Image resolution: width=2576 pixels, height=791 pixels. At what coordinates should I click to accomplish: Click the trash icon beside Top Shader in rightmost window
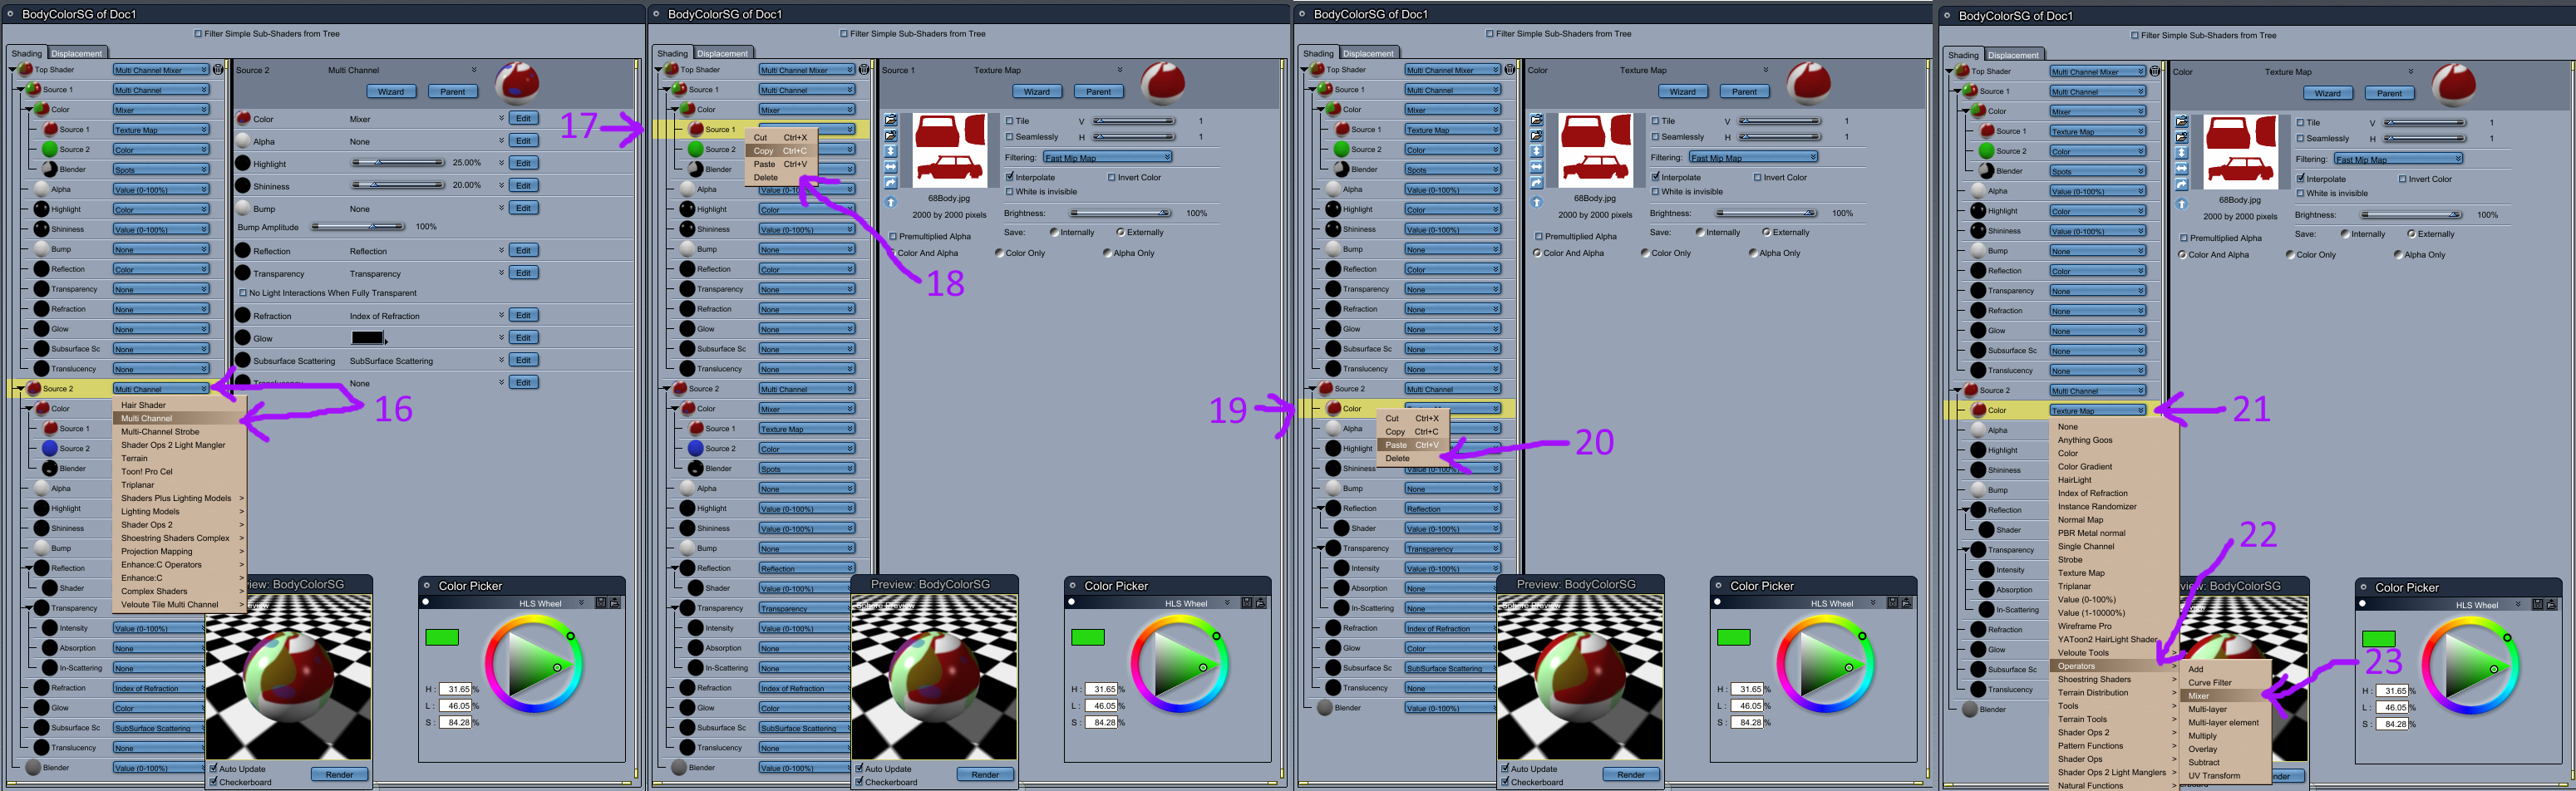pyautogui.click(x=2154, y=71)
